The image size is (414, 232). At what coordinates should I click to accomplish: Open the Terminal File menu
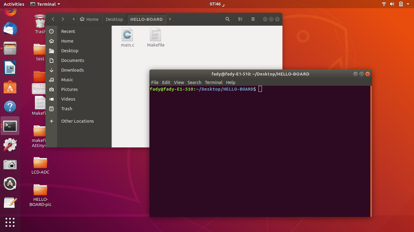tap(155, 82)
